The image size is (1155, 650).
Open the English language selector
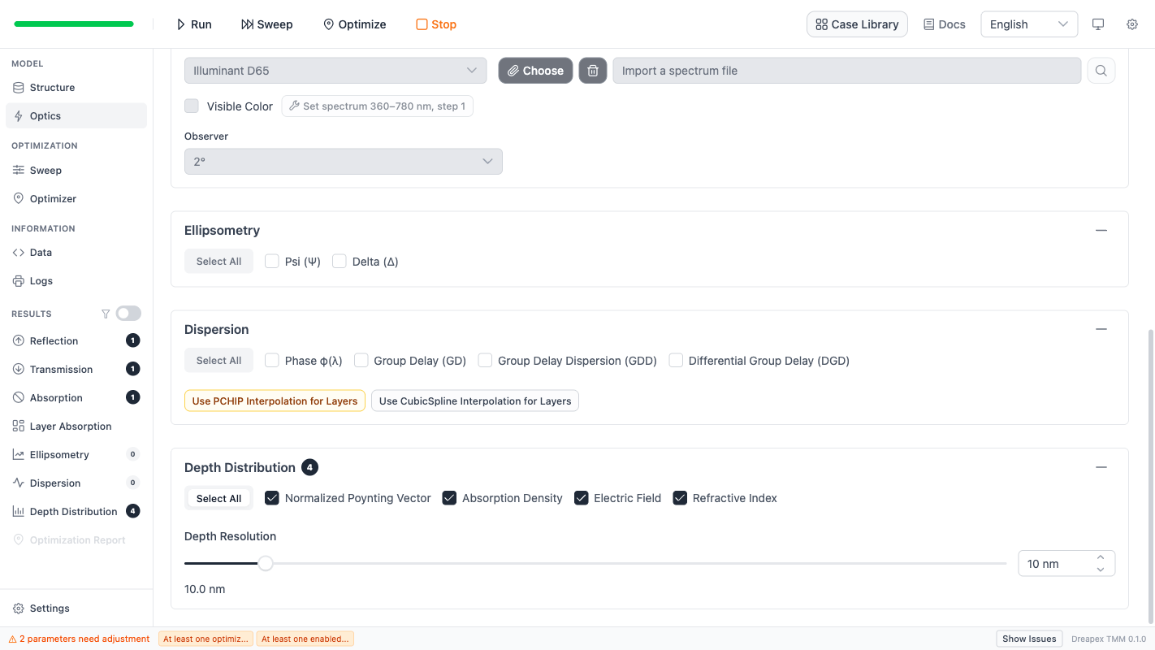pyautogui.click(x=1028, y=24)
